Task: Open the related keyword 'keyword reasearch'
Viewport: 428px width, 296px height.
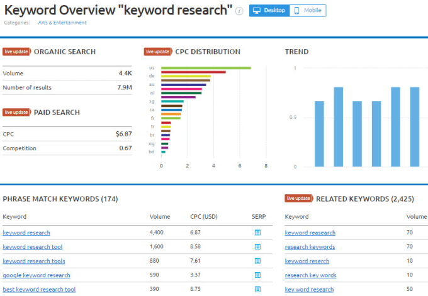Action: 310,233
